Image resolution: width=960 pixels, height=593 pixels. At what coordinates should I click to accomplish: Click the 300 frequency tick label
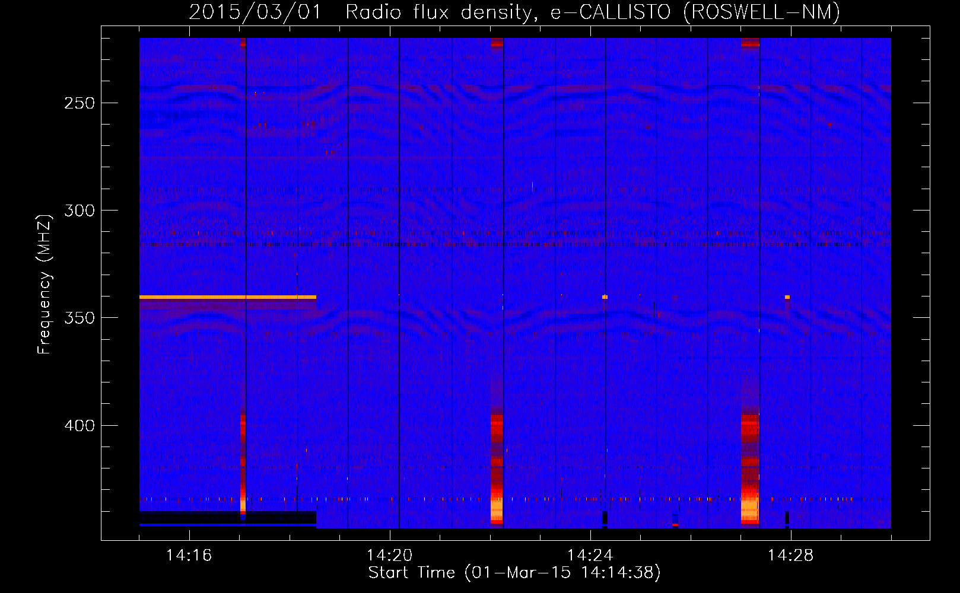point(80,210)
